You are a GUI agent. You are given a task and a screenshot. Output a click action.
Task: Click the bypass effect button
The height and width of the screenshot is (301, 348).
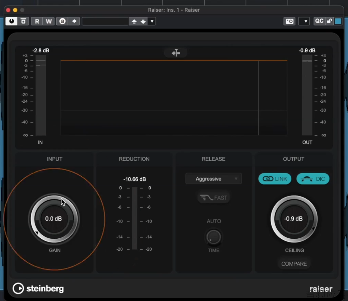(x=23, y=21)
